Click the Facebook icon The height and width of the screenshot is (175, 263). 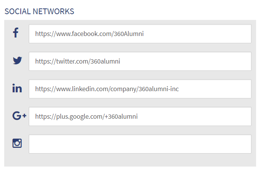(16, 33)
